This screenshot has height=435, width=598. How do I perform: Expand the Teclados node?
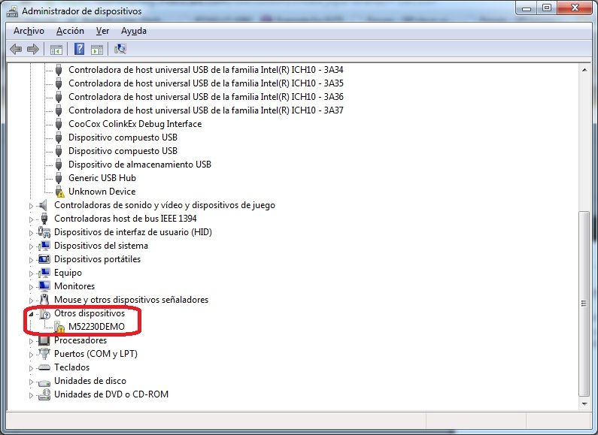(32, 368)
